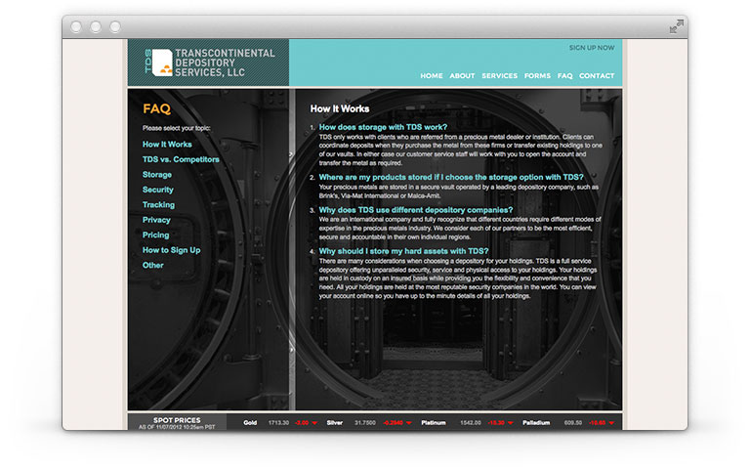Click the platinum price down arrow
This screenshot has width=750, height=469.
tap(511, 423)
